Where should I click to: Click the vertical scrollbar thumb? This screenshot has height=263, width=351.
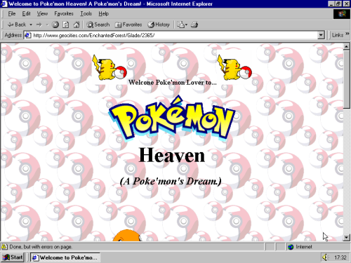point(346,79)
